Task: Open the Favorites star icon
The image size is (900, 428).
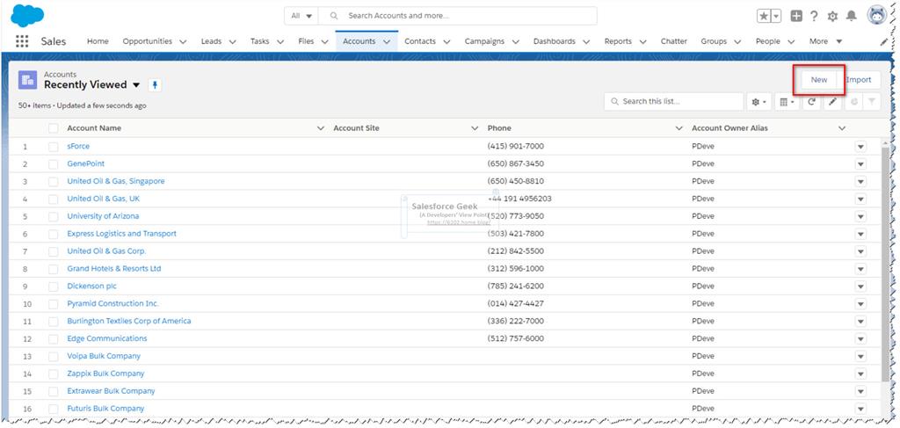Action: click(764, 16)
